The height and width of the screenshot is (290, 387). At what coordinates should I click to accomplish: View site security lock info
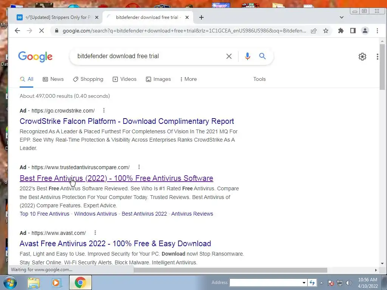[x=57, y=31]
